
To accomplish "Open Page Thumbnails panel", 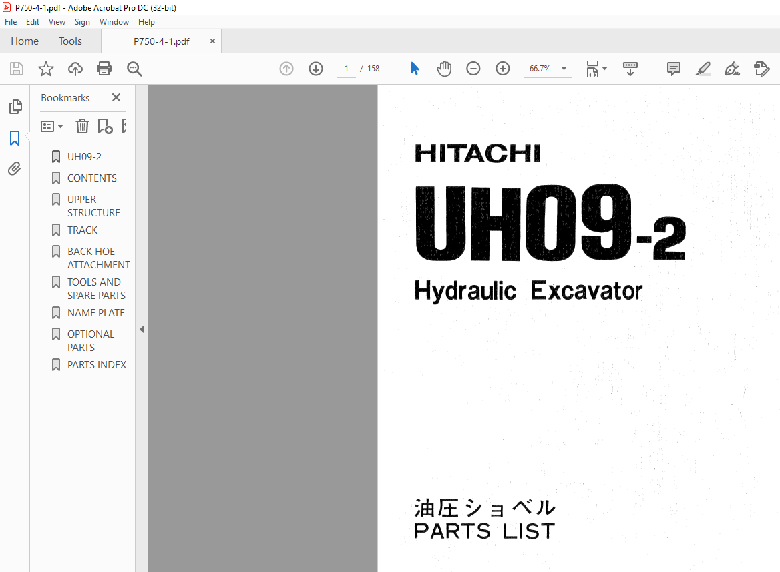I will point(15,106).
